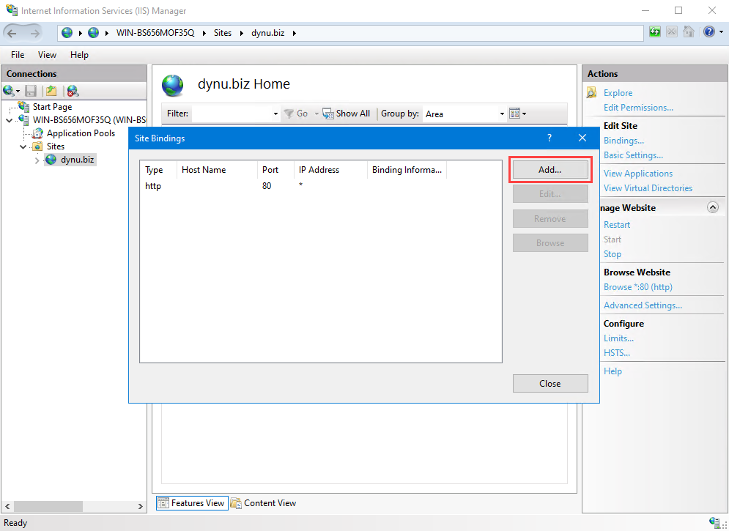Click the IP Address column header
This screenshot has width=729, height=531.
click(x=330, y=170)
